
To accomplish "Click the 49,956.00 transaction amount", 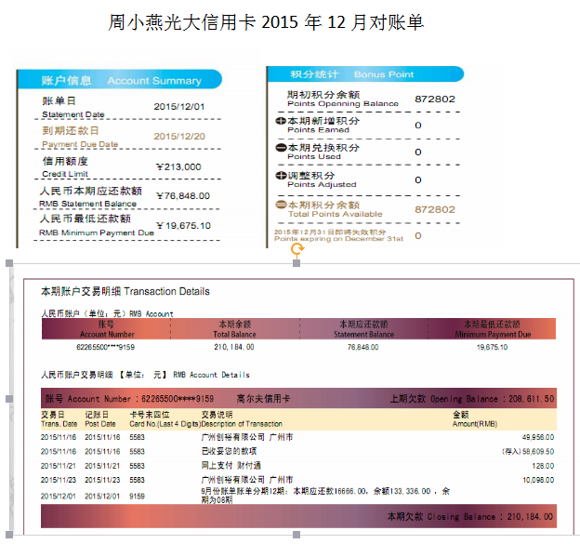I will (536, 436).
